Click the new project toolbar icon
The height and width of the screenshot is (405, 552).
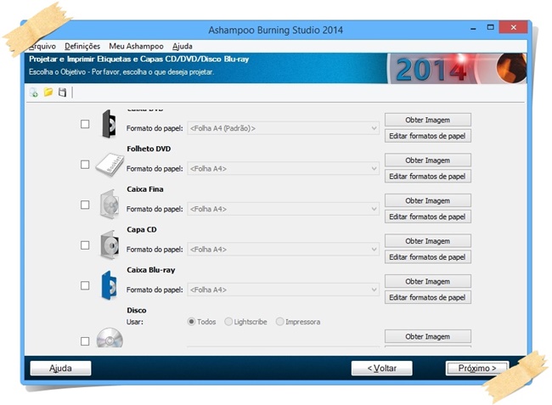coord(34,93)
